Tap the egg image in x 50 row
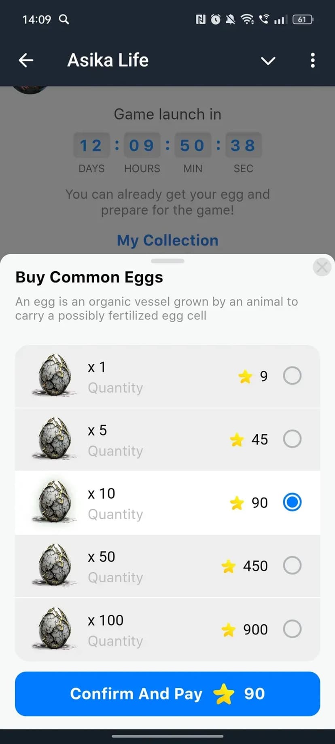Image resolution: width=335 pixels, height=744 pixels. tap(55, 565)
